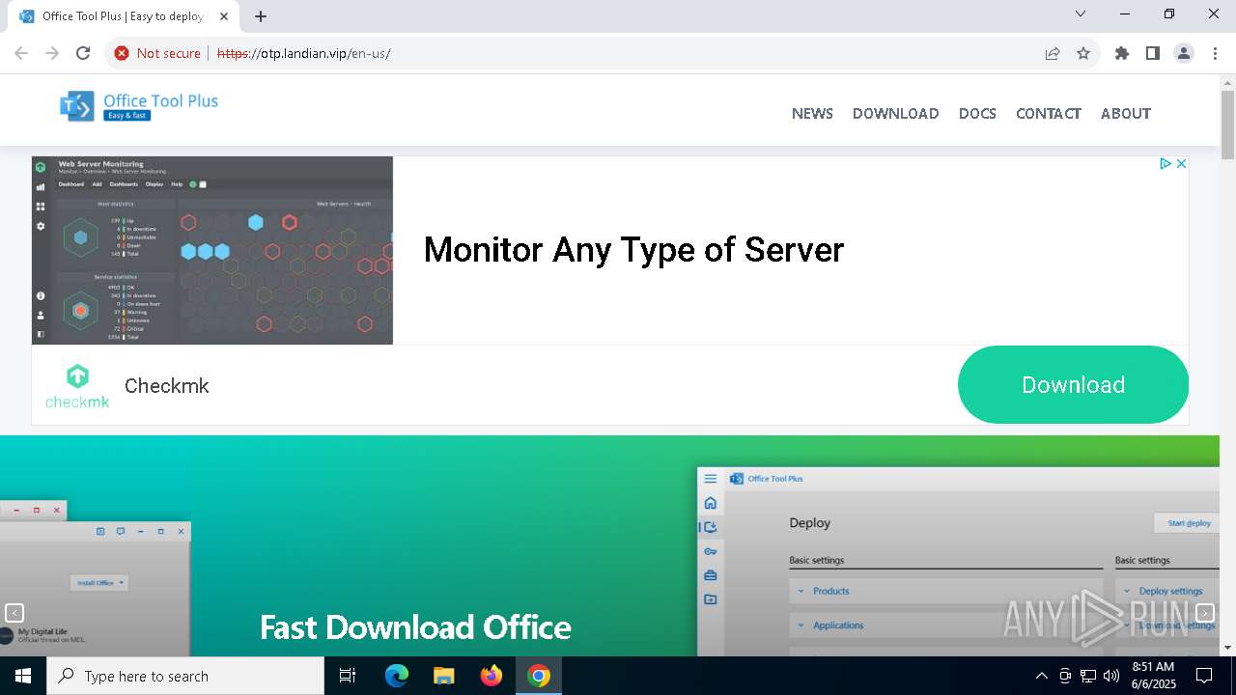
Task: Open the Web Server Monitoring ad thumbnail
Action: (x=212, y=250)
